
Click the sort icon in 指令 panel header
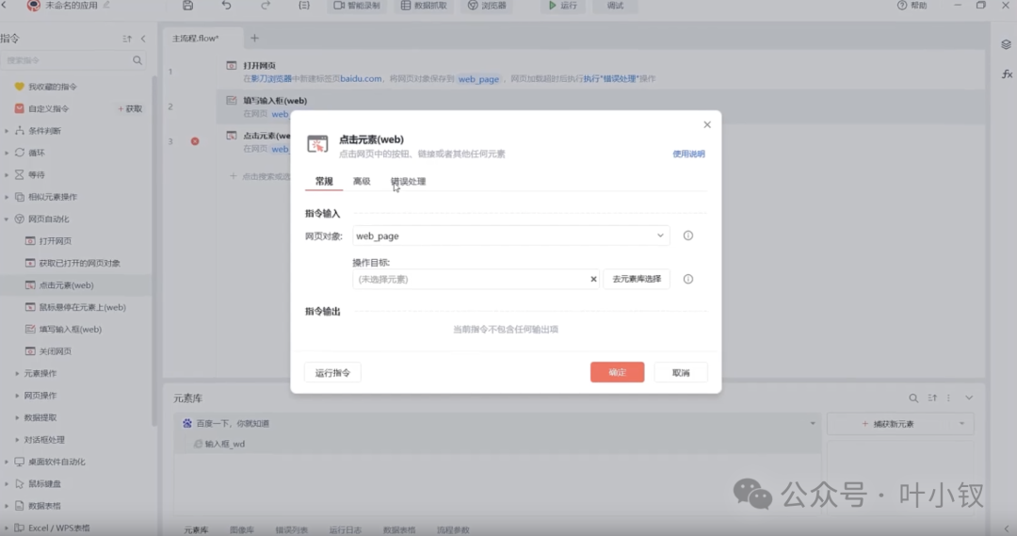[x=127, y=39]
